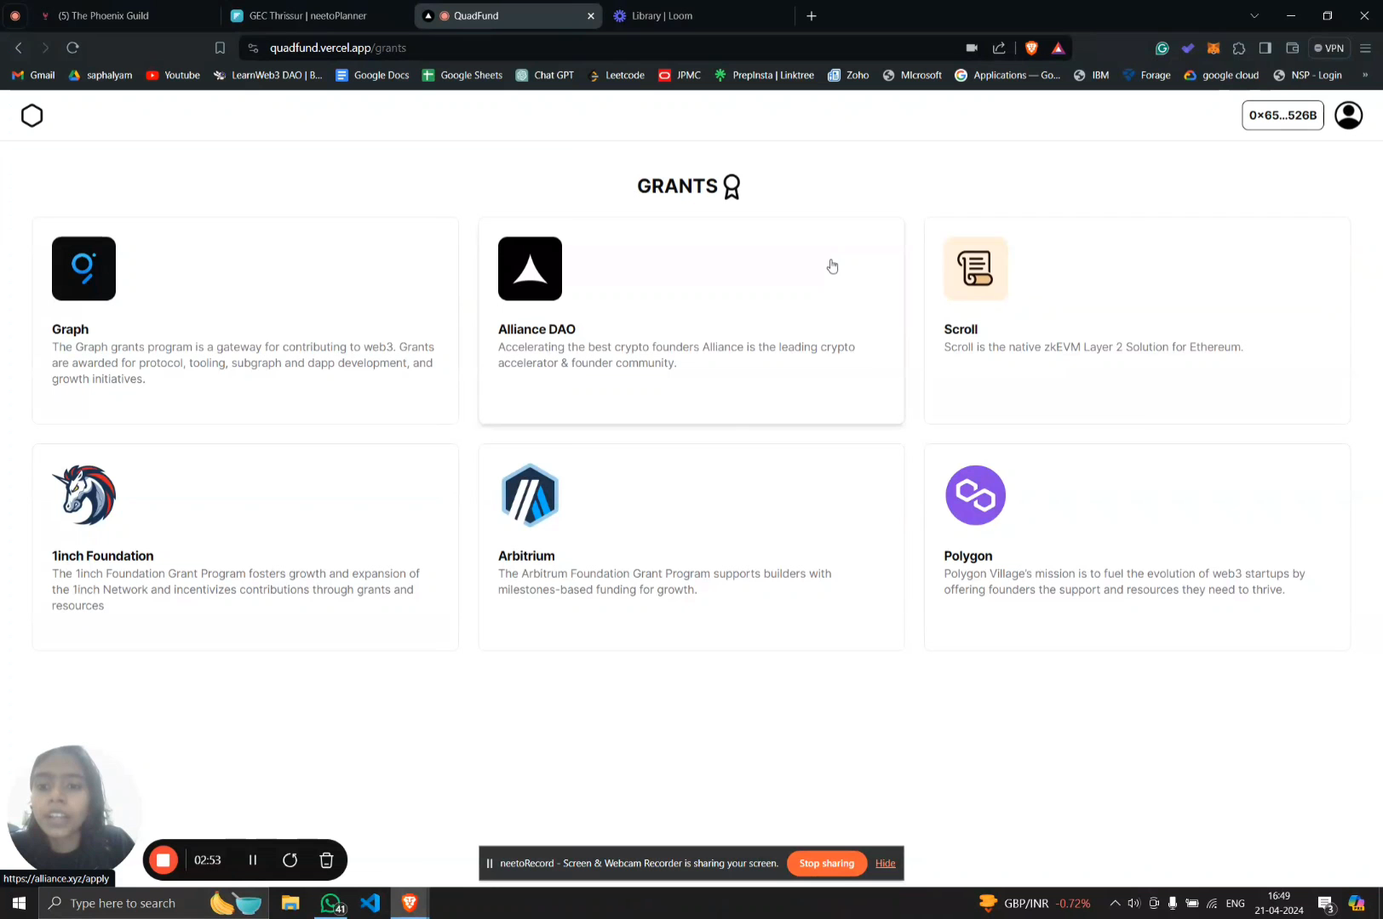Open WhatsApp from the taskbar

(x=330, y=903)
